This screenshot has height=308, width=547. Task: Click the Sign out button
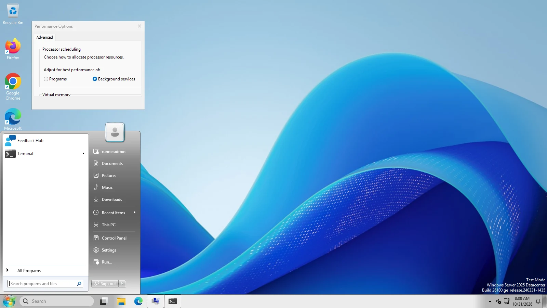pos(105,284)
